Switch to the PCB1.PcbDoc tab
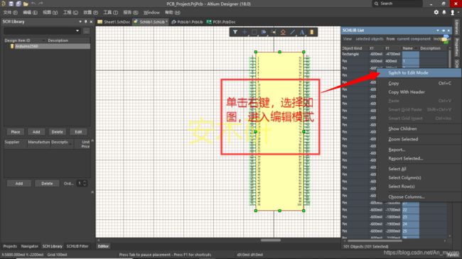This screenshot has height=259, width=462. pos(221,22)
